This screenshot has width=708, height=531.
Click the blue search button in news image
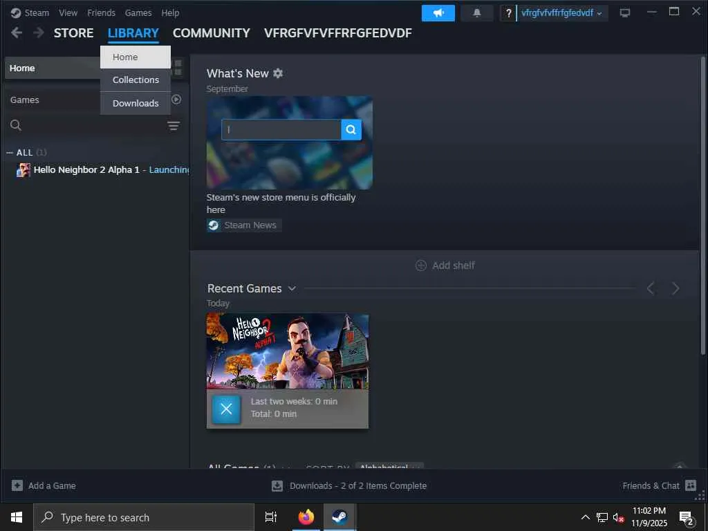351,129
